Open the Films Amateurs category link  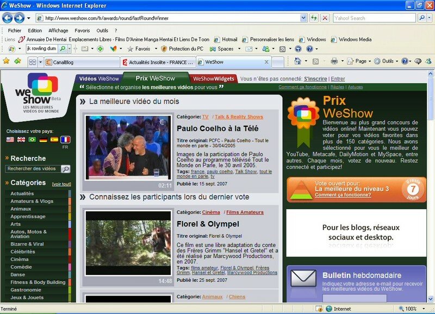tap(245, 212)
